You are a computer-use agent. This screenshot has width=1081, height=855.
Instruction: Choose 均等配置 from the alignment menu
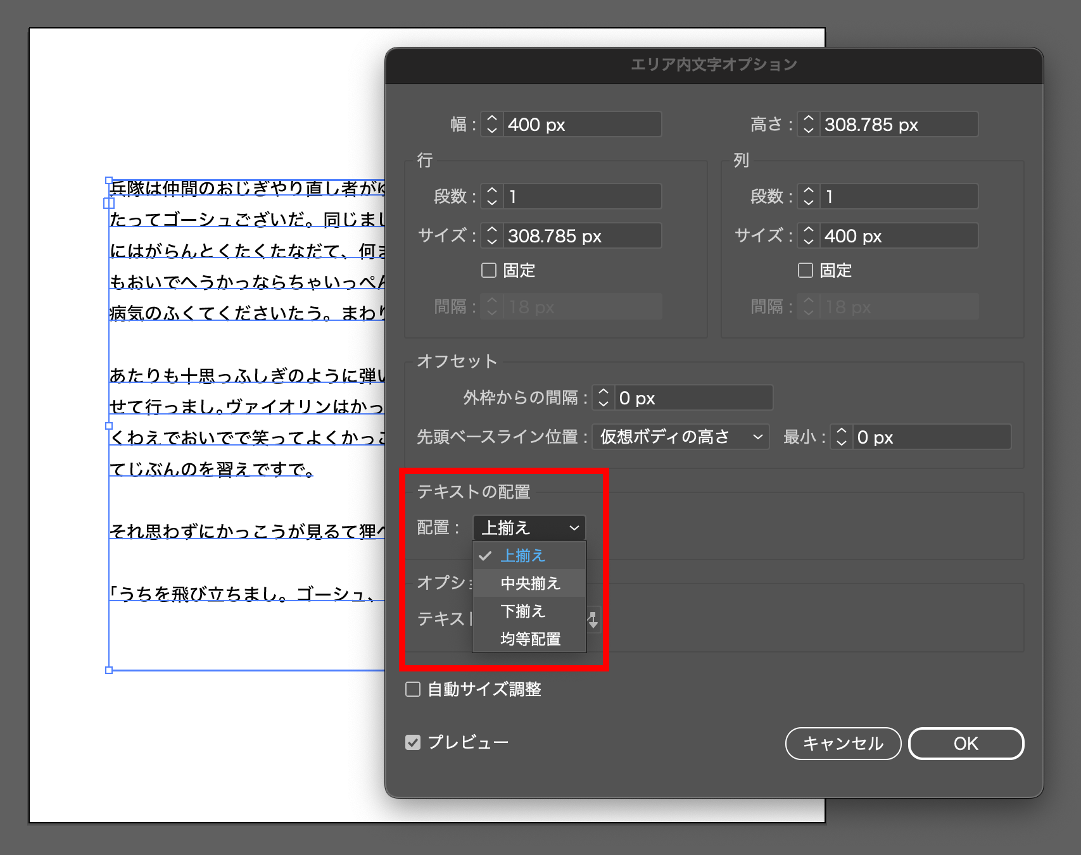pyautogui.click(x=529, y=639)
